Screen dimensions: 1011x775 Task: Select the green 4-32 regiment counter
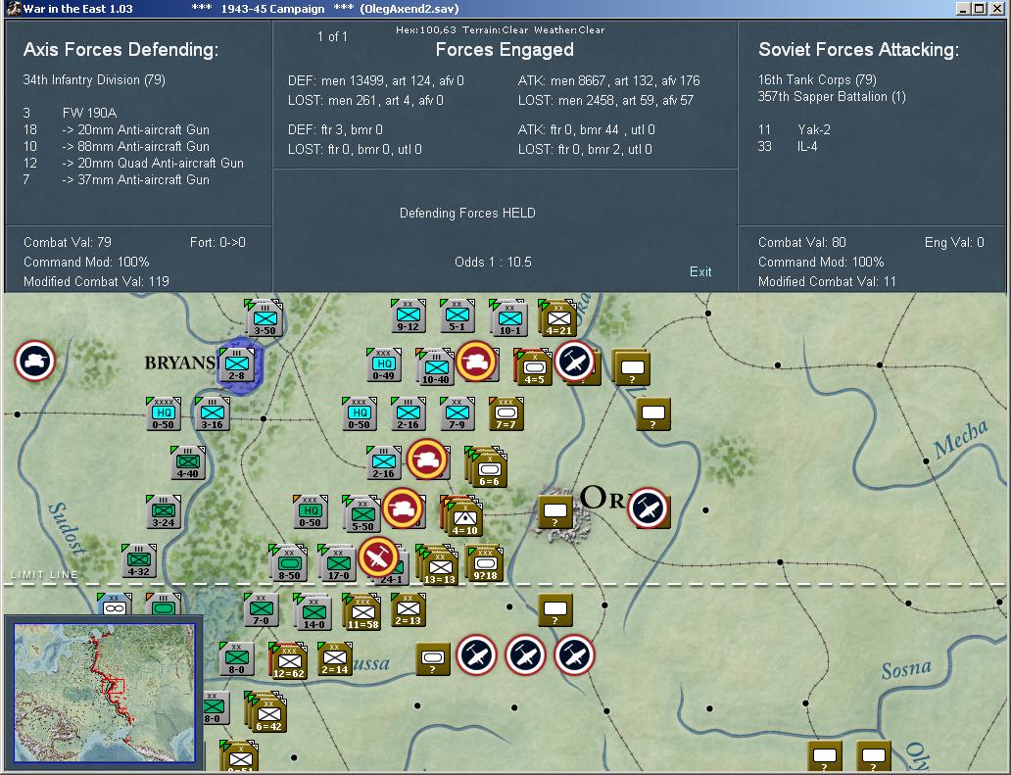click(x=139, y=561)
